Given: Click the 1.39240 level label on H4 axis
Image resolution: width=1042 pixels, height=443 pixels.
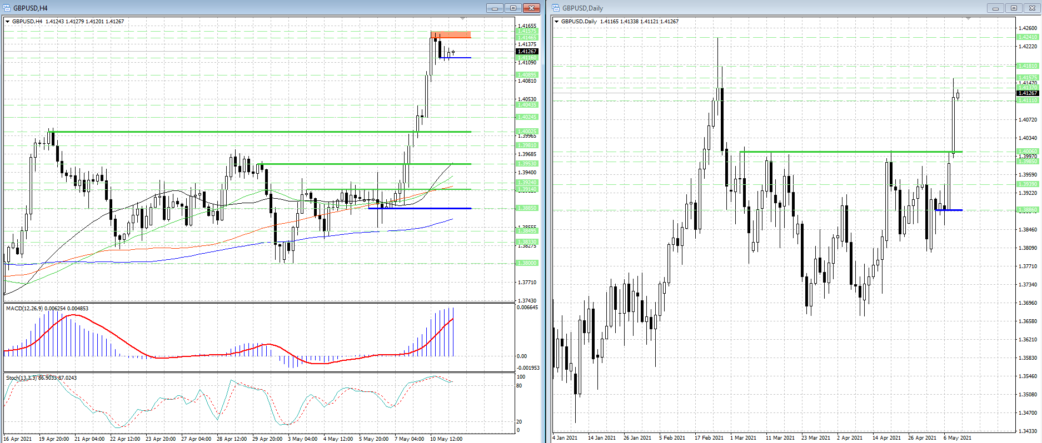Looking at the screenshot, I should tap(527, 183).
